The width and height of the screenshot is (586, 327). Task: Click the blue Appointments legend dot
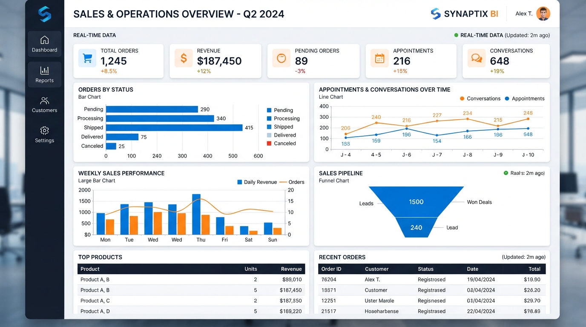coord(507,98)
